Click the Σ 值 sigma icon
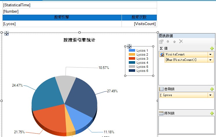The height and width of the screenshot is (137, 216). point(161,48)
